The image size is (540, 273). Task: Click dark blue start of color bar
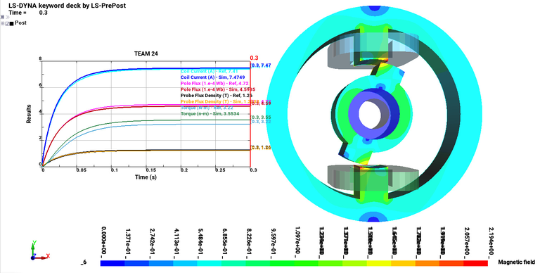112,263
